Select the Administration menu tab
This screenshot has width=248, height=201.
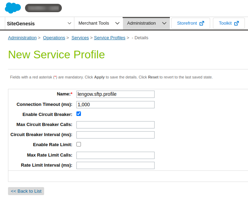(x=141, y=23)
